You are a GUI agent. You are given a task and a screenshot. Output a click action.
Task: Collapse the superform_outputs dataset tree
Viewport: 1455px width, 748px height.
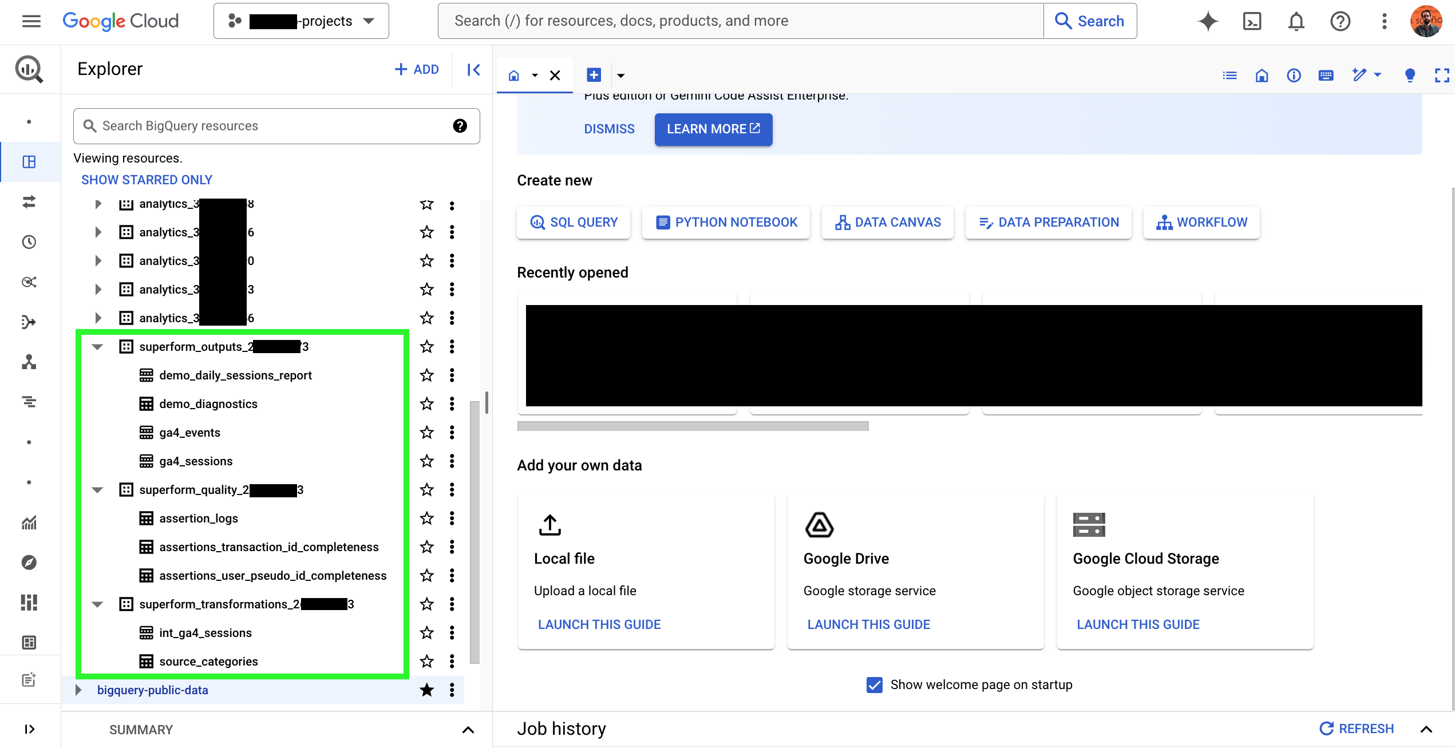tap(97, 346)
